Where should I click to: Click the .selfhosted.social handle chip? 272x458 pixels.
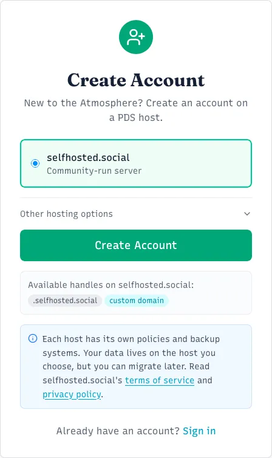coord(65,301)
